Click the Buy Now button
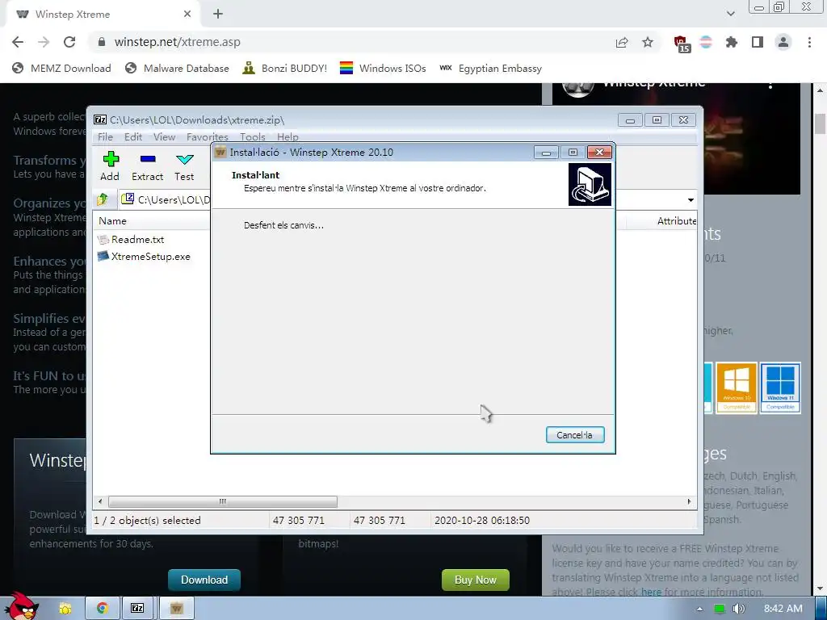Screen dimensions: 827x620 [x=475, y=580]
